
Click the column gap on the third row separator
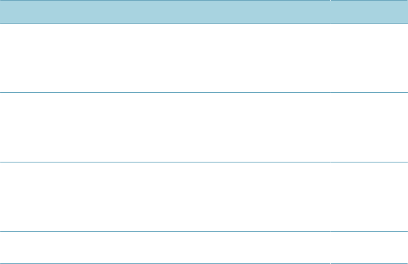coord(330,231)
